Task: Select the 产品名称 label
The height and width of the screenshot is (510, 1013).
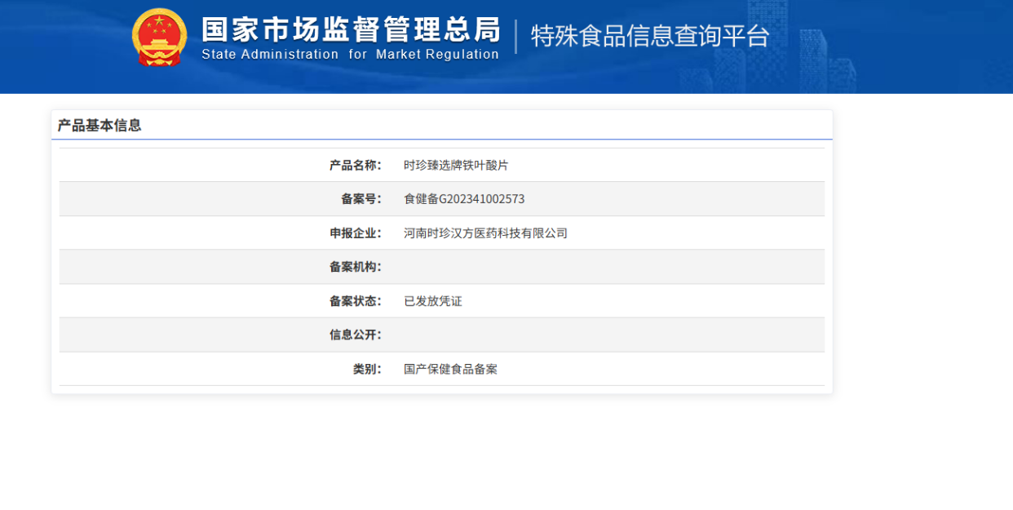Action: [x=355, y=165]
